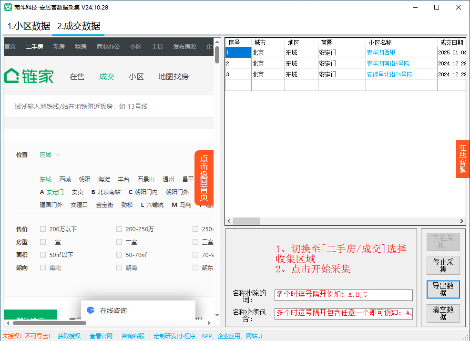
Task: Open 地图找房 map search
Action: [174, 77]
